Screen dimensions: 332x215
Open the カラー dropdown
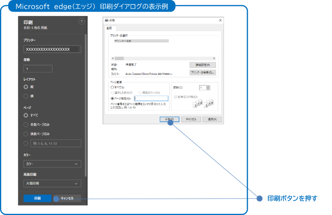click(x=52, y=164)
